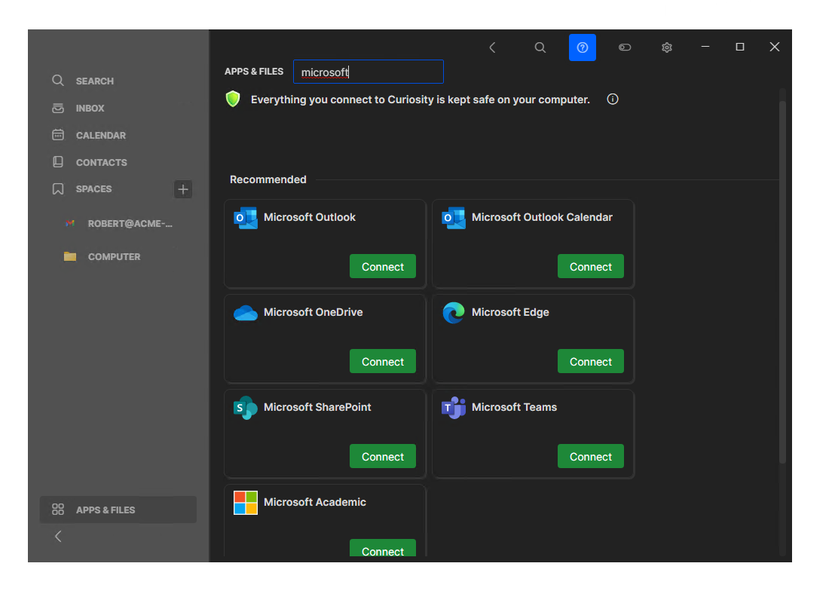Click the Microsoft Outlook app icon
832x600 pixels.
pyautogui.click(x=246, y=218)
